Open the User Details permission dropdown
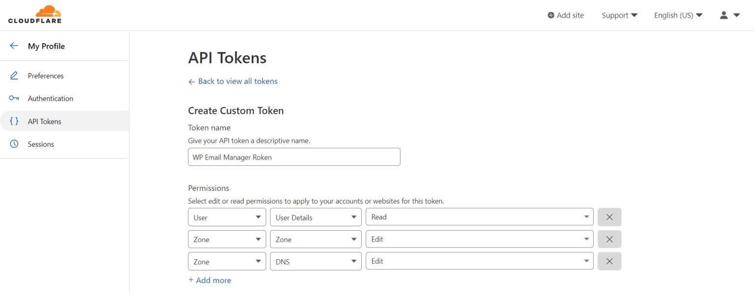The width and height of the screenshot is (755, 293). (316, 217)
